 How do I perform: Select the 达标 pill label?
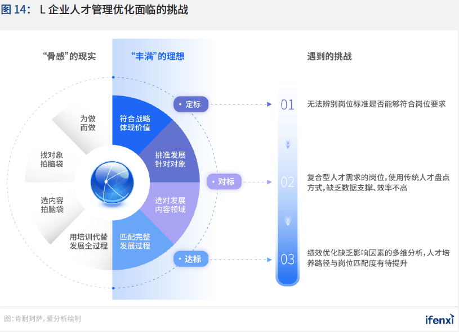pyautogui.click(x=191, y=259)
